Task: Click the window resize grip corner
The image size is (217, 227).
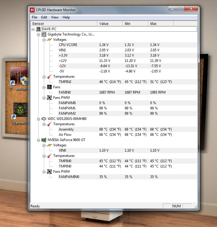Action: coord(196,206)
